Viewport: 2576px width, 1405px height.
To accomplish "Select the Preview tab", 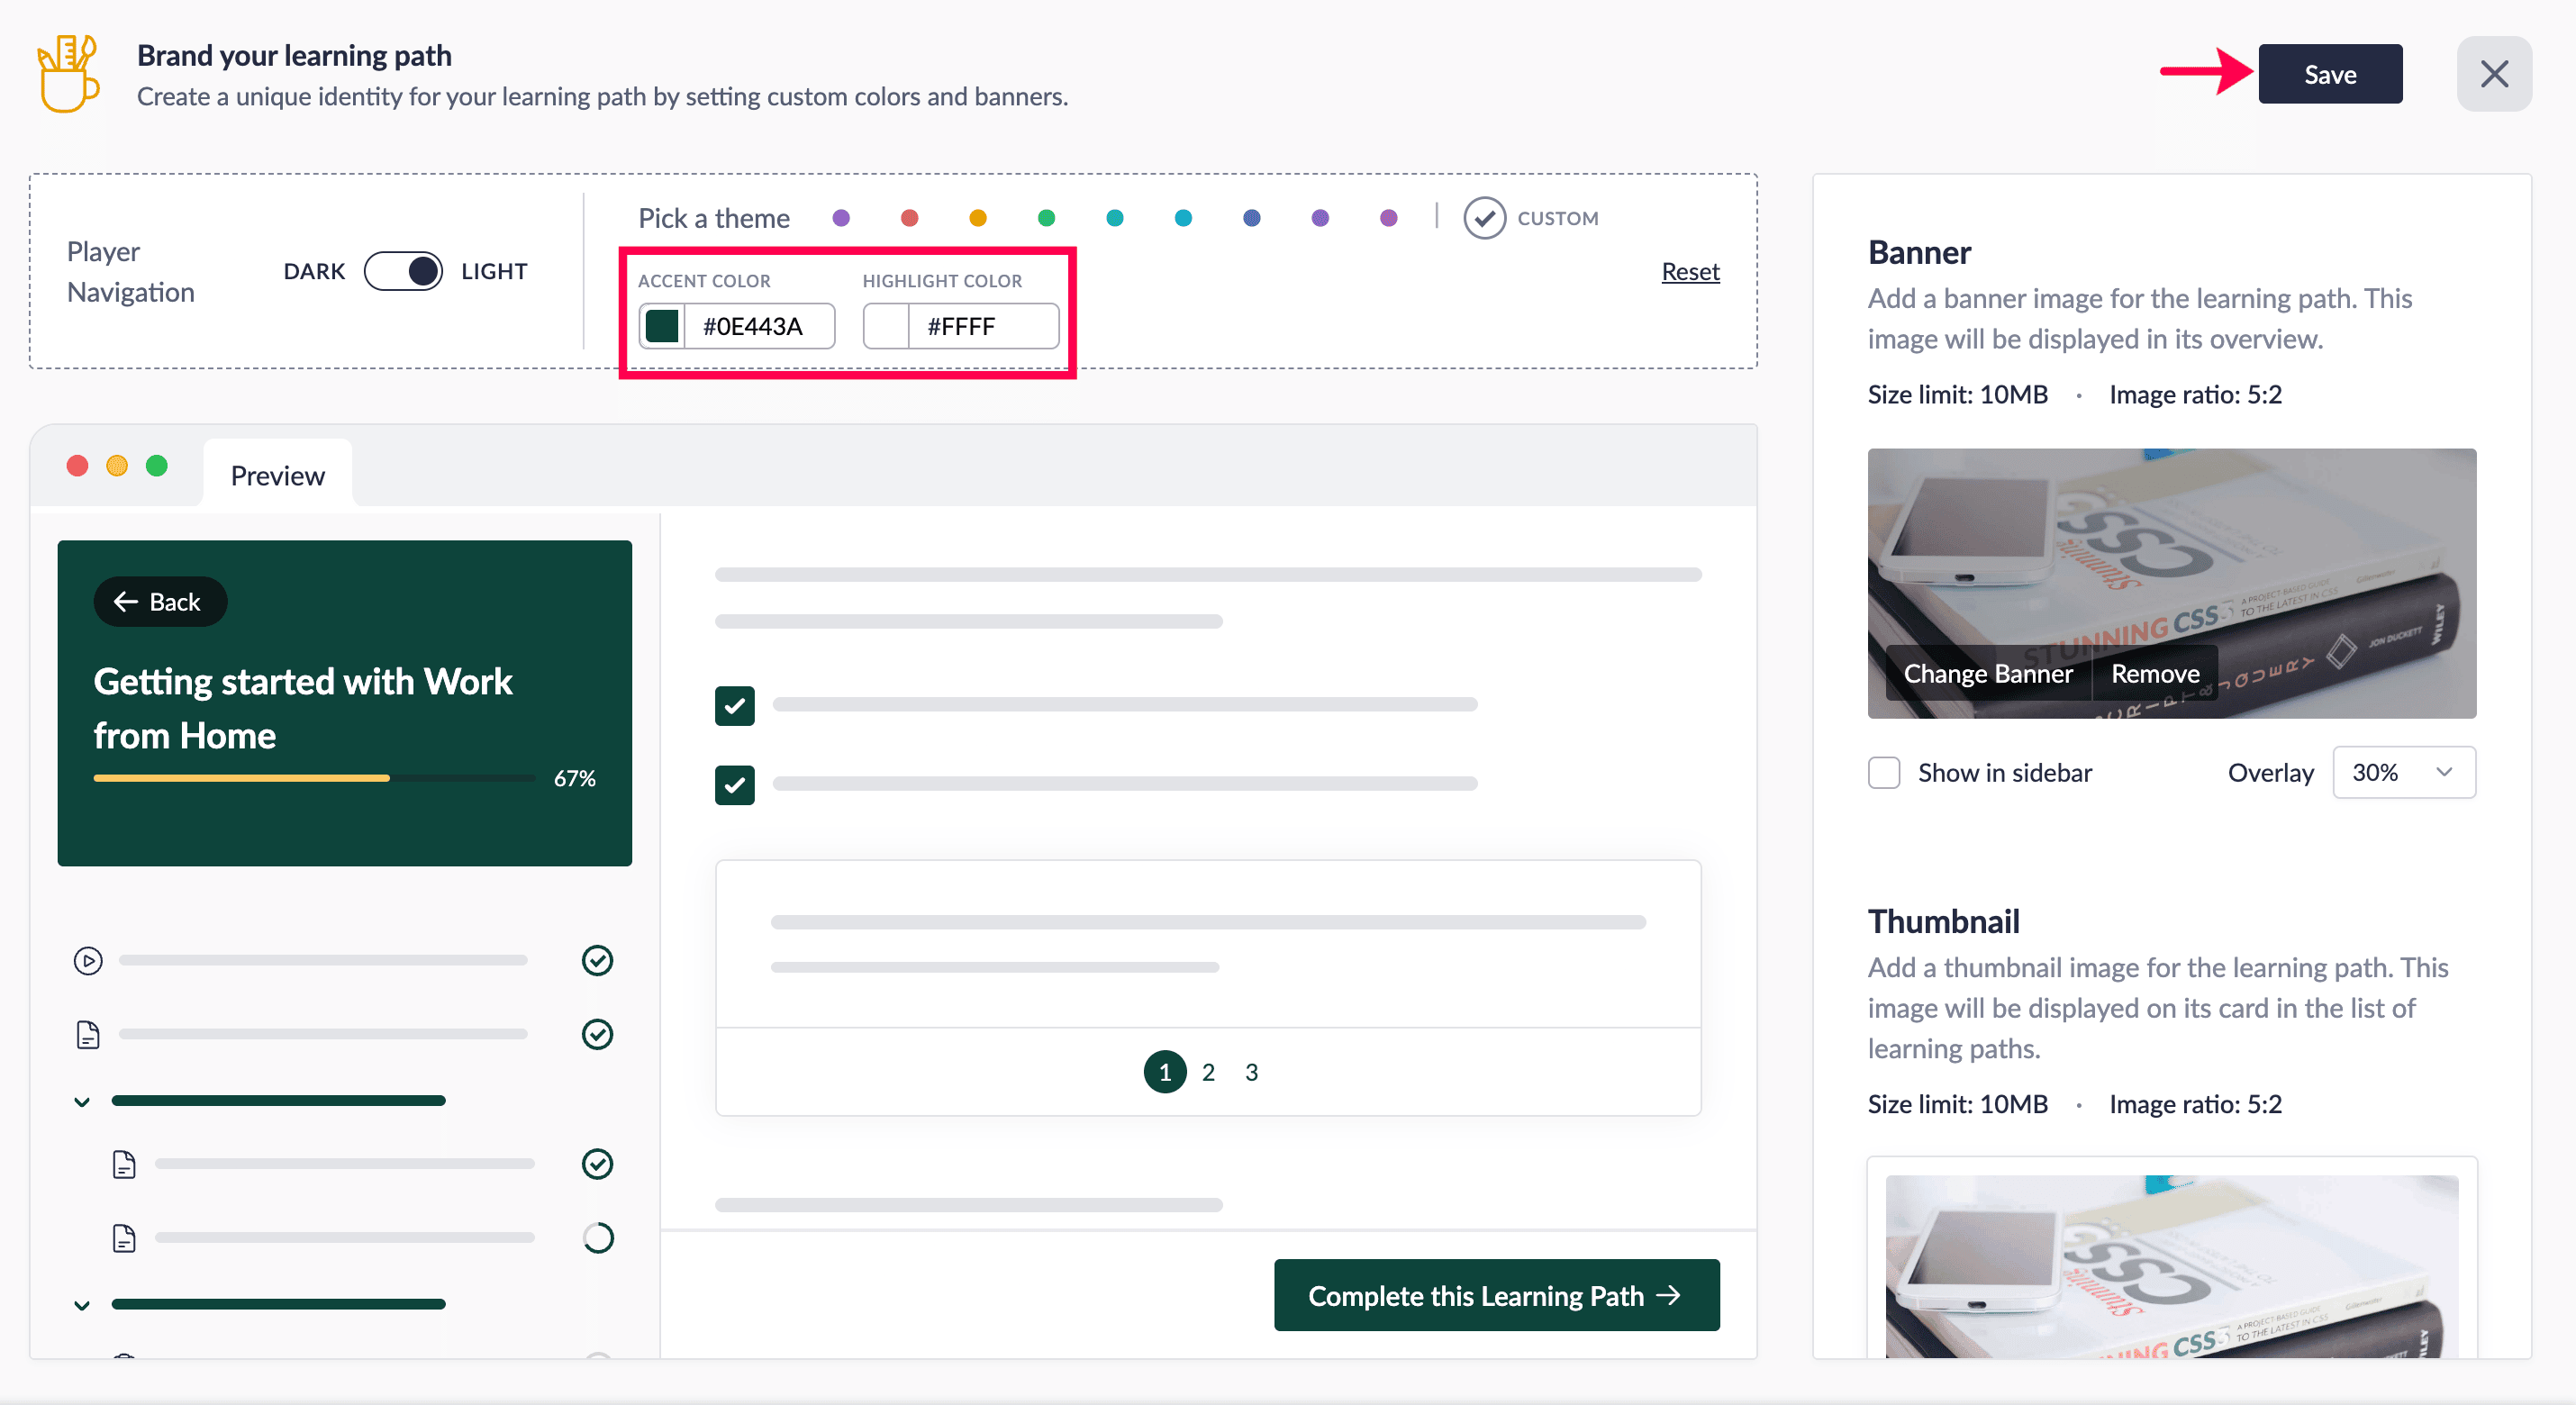I will click(x=277, y=475).
